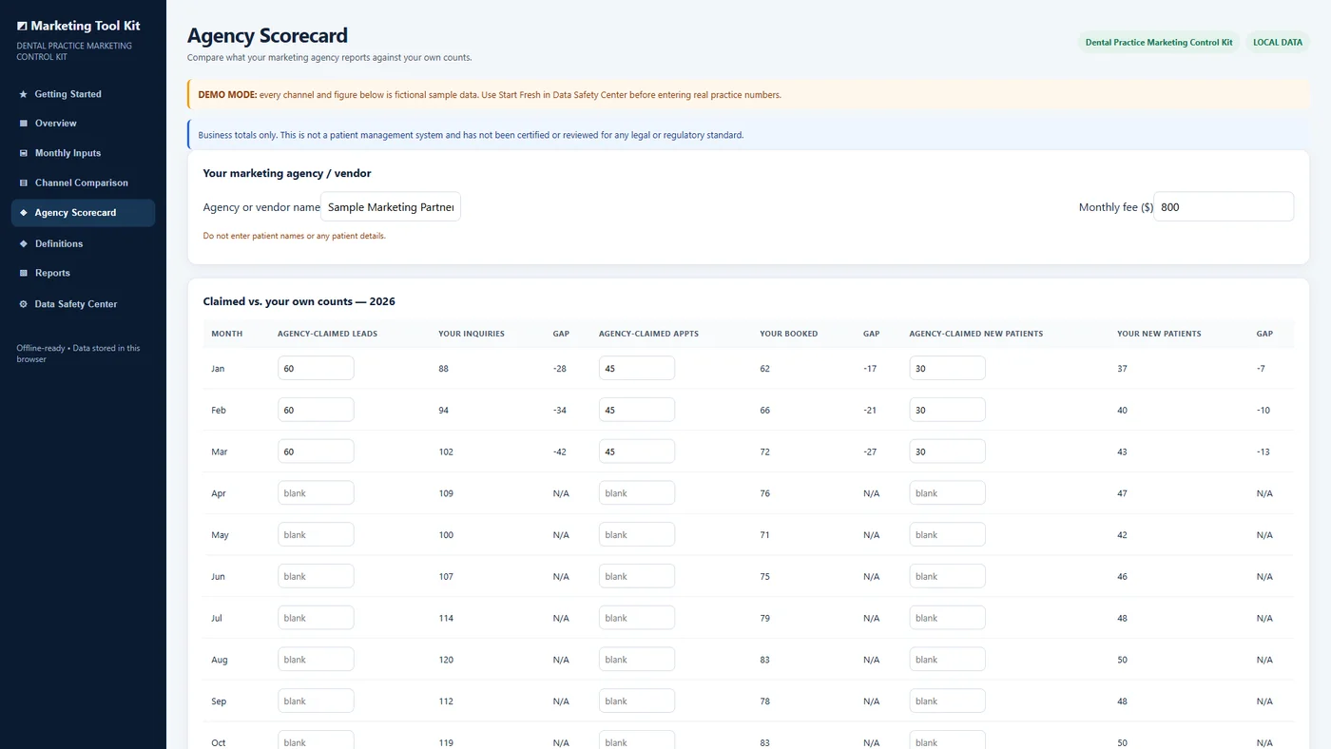The width and height of the screenshot is (1331, 749).
Task: Click the Channel Comparison sidebar icon
Action: pos(23,182)
